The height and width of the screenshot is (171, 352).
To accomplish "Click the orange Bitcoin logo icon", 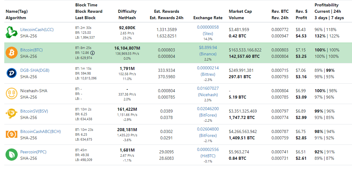I will pyautogui.click(x=12, y=53).
